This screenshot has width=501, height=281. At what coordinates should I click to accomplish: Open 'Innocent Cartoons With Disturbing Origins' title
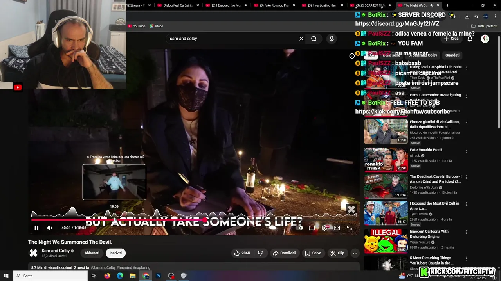[x=429, y=234]
